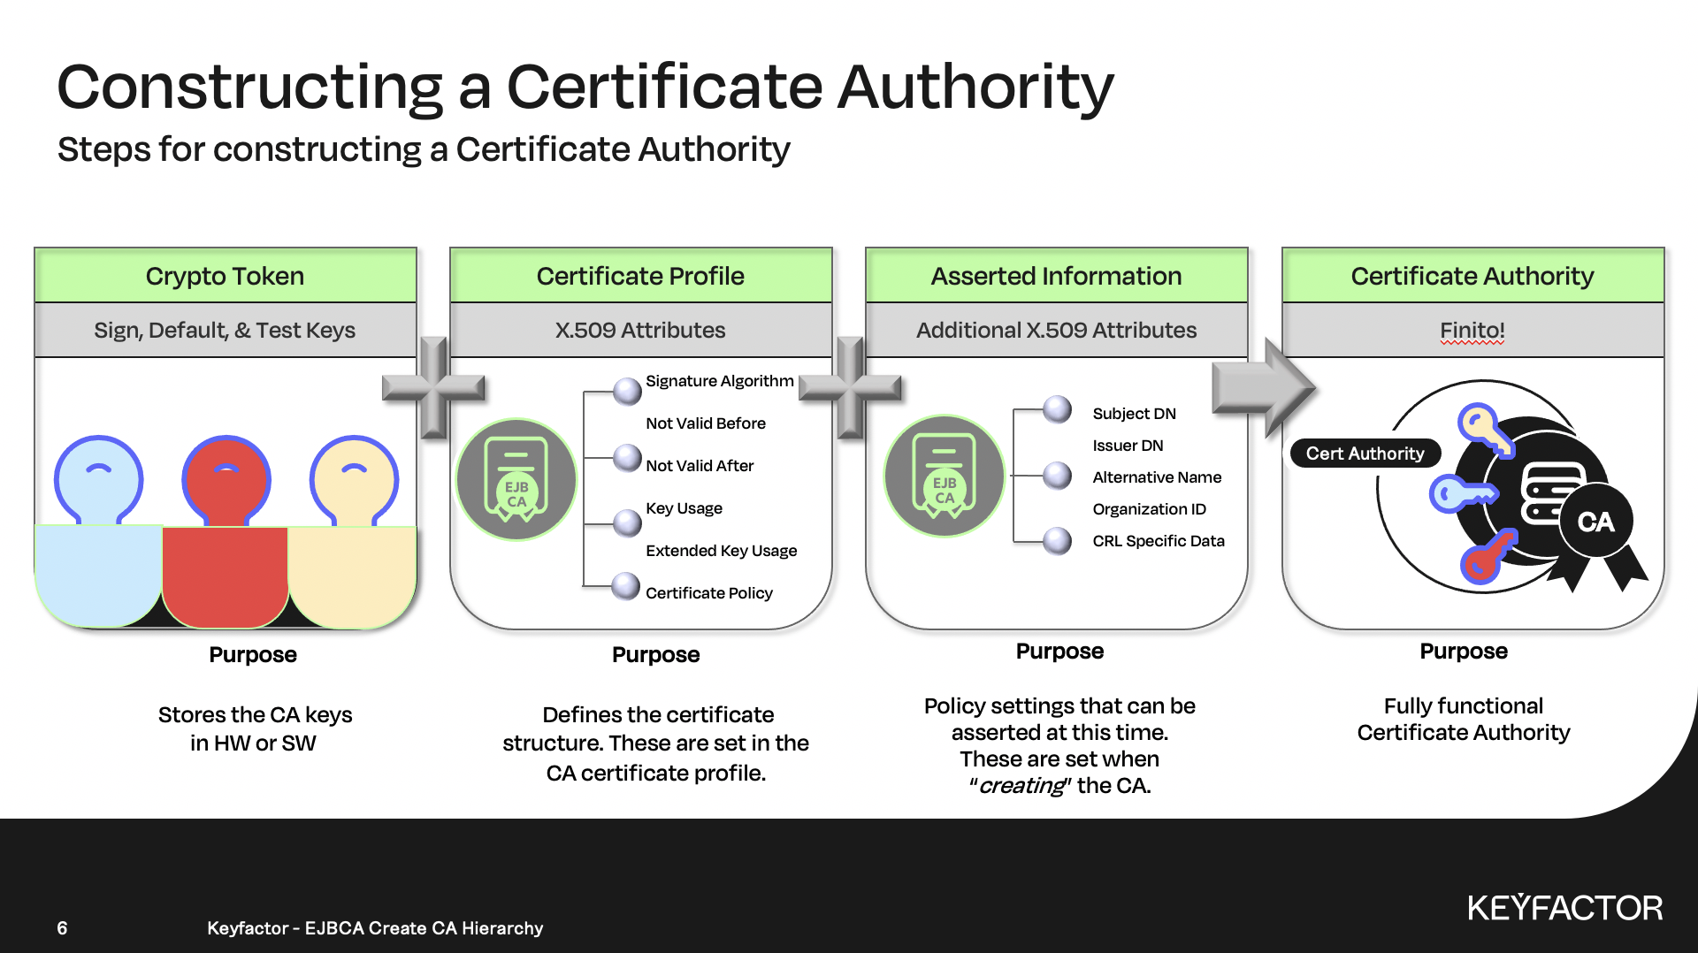Select the red key token icon
Image resolution: width=1698 pixels, height=953 pixels.
(x=226, y=478)
